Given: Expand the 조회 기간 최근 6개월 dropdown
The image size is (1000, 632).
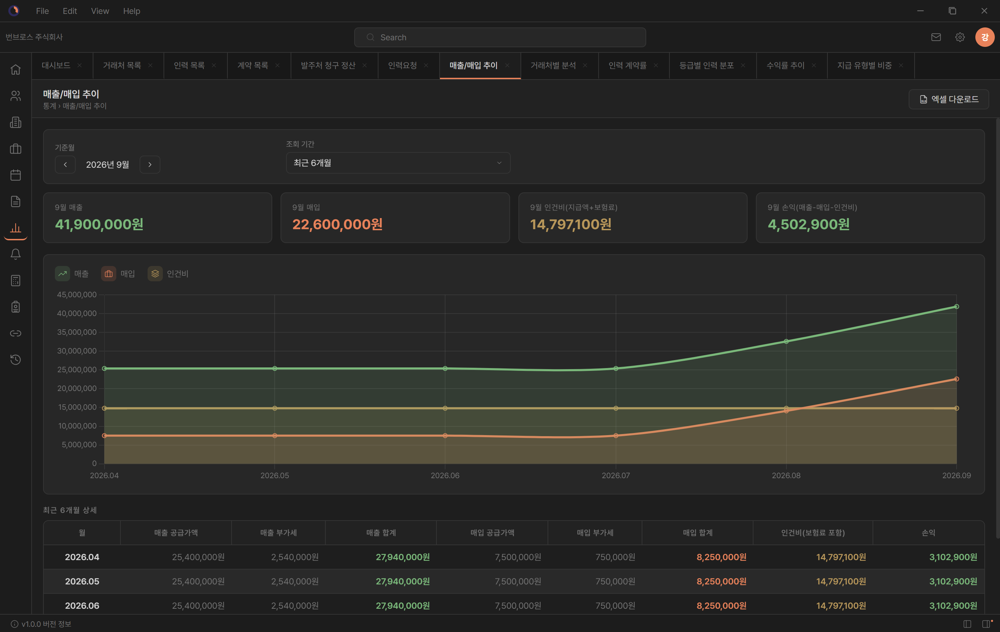Looking at the screenshot, I should 398,163.
